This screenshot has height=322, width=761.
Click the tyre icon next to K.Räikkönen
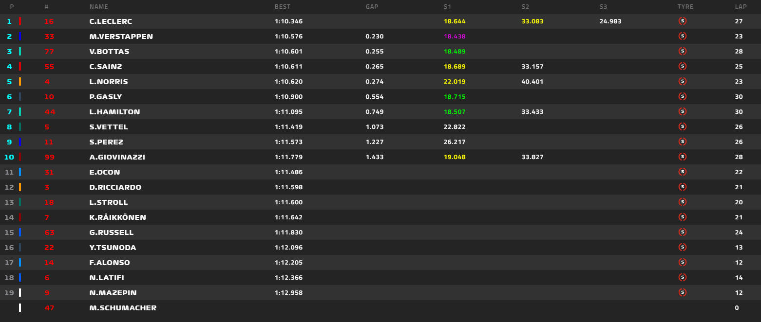pos(682,217)
